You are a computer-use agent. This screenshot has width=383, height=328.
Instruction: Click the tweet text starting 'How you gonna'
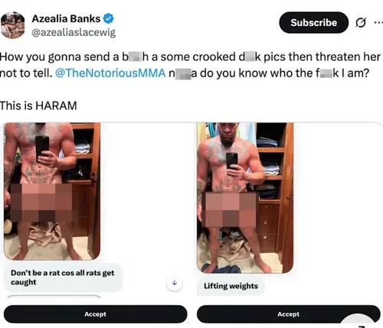(x=190, y=65)
